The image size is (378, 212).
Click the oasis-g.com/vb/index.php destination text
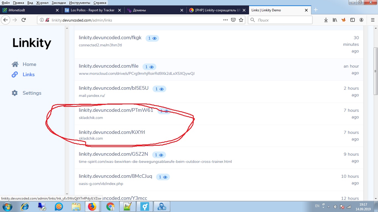tap(101, 184)
